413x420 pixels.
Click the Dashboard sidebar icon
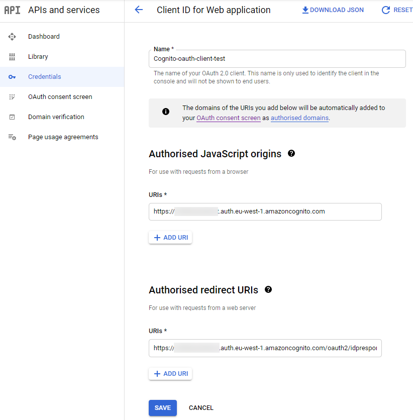[12, 37]
